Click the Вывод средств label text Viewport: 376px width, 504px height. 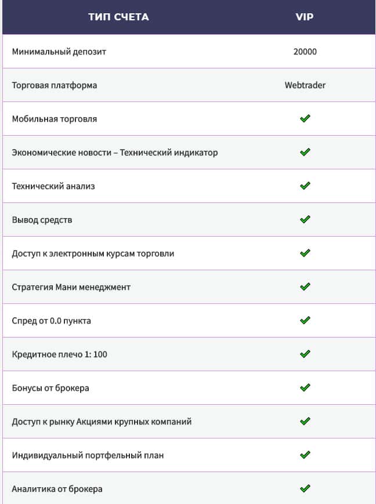click(42, 220)
